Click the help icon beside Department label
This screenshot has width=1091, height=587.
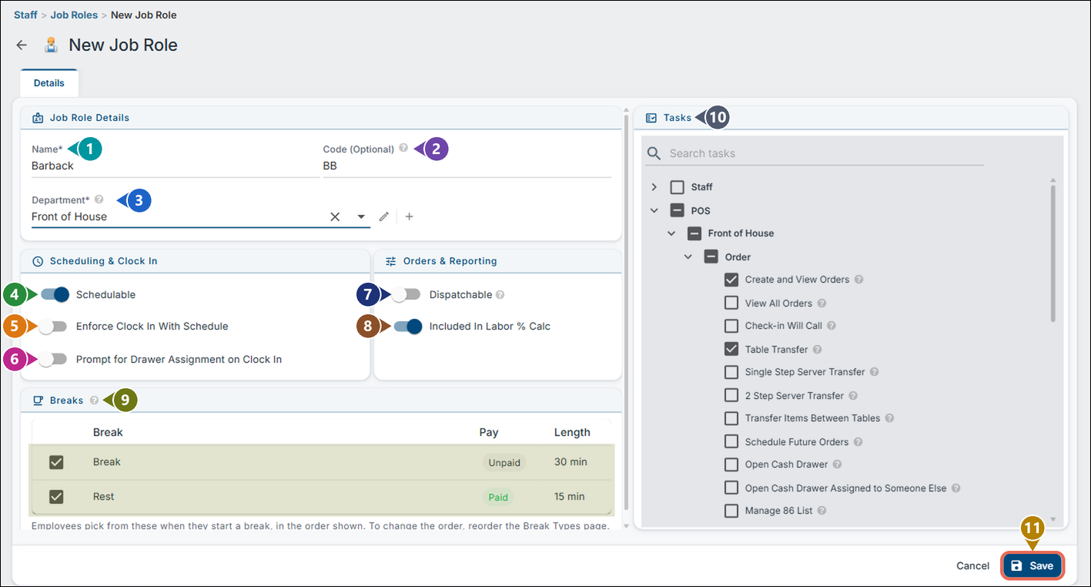pyautogui.click(x=99, y=200)
